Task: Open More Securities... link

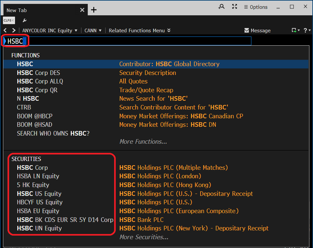Action: [144, 237]
